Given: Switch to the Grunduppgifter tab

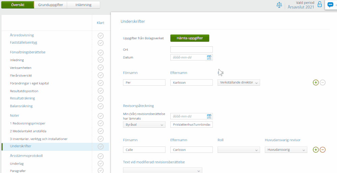Looking at the screenshot, I should pyautogui.click(x=51, y=5).
